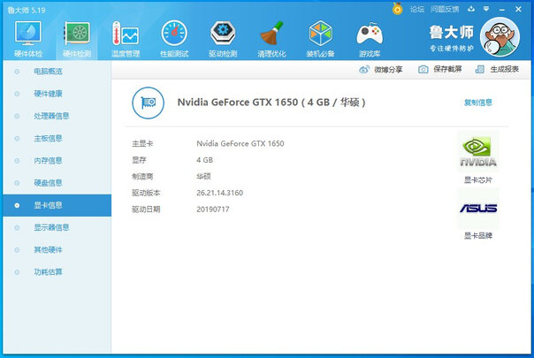The image size is (534, 358).
Task: Open the 硬件体检 hardware checkup section
Action: tap(27, 37)
